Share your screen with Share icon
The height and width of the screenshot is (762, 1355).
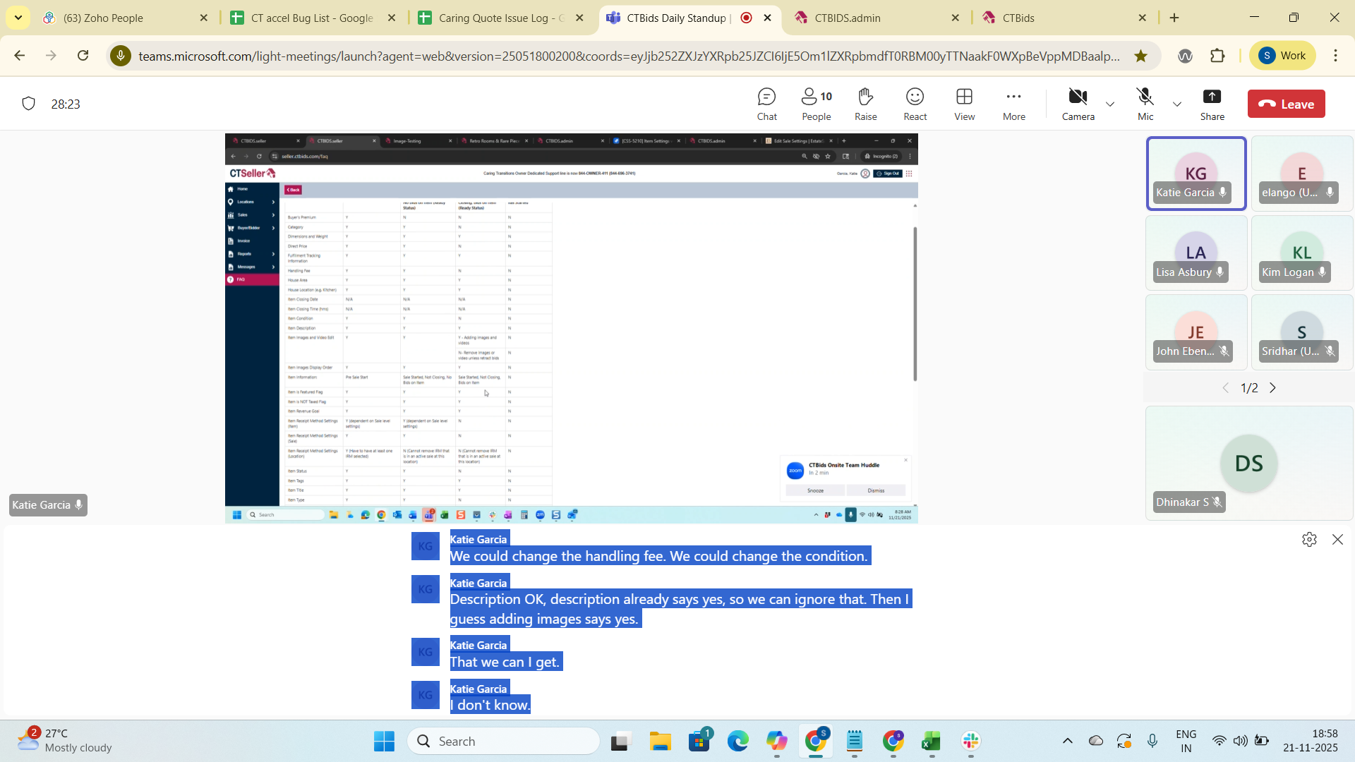(1212, 104)
